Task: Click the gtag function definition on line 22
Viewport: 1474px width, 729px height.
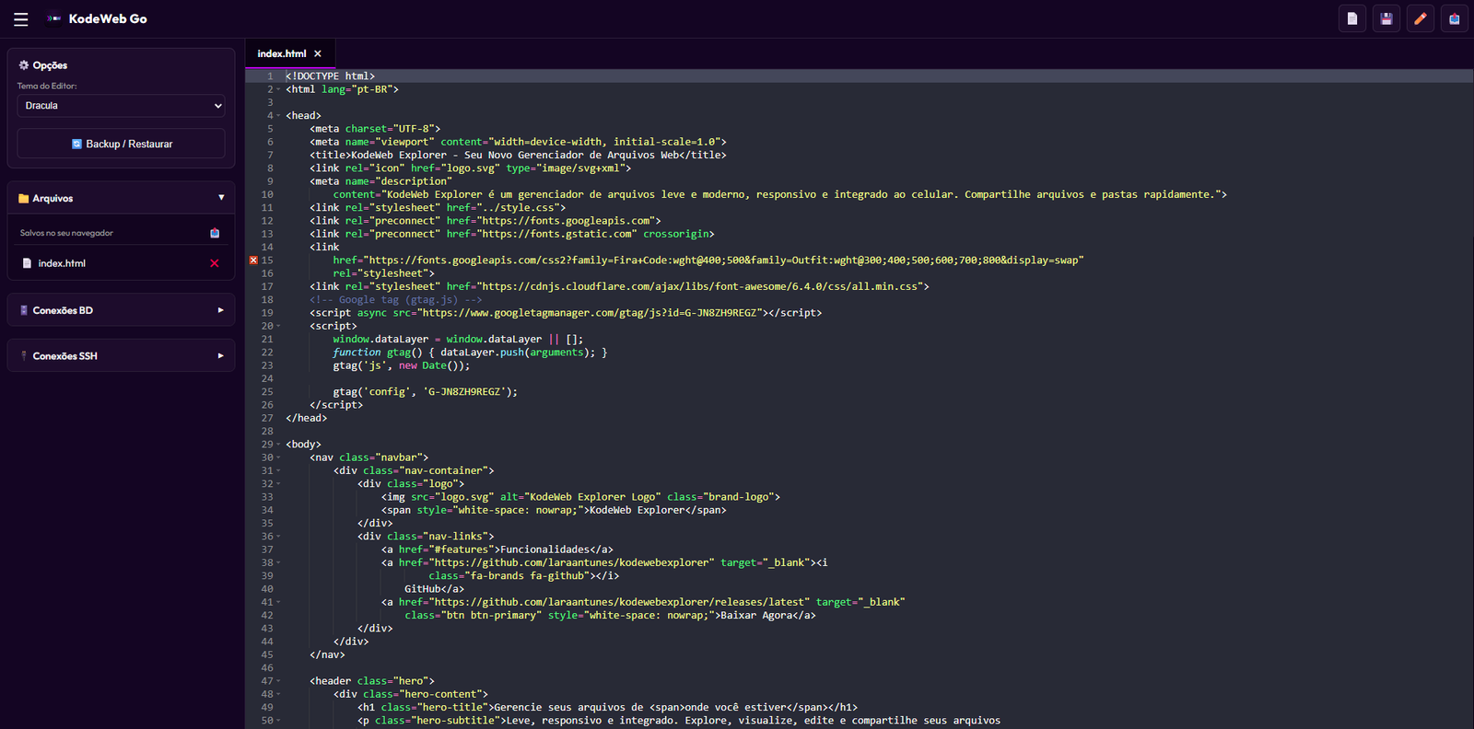Action: (470, 353)
